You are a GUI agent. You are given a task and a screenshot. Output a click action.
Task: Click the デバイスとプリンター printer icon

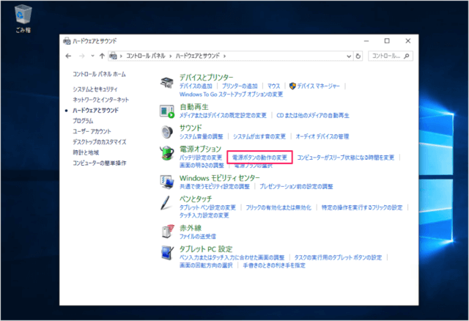(x=167, y=83)
